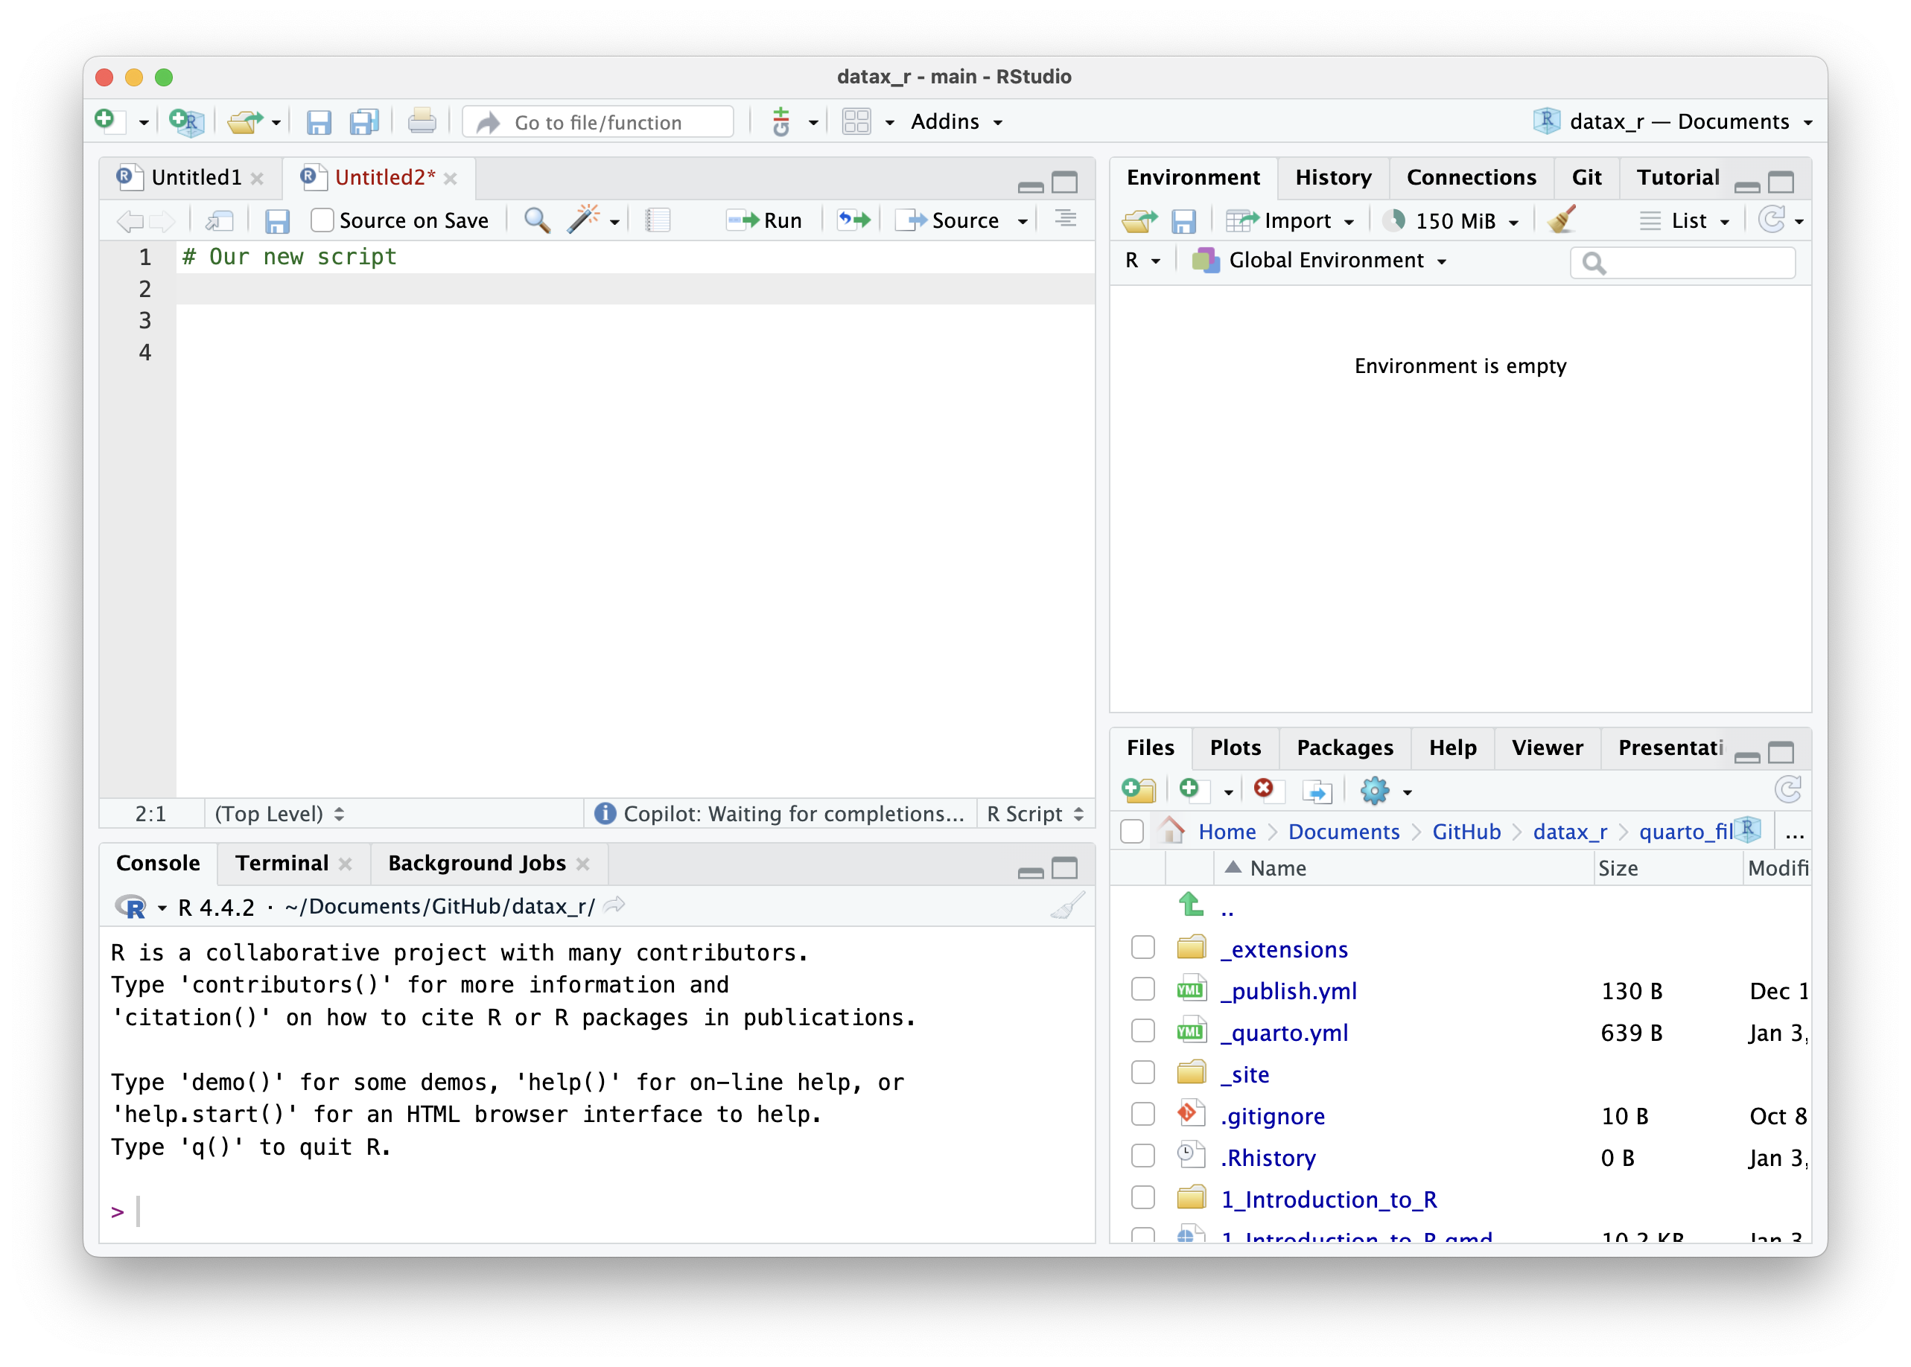
Task: Create a new folder in Files pane
Action: point(1139,791)
